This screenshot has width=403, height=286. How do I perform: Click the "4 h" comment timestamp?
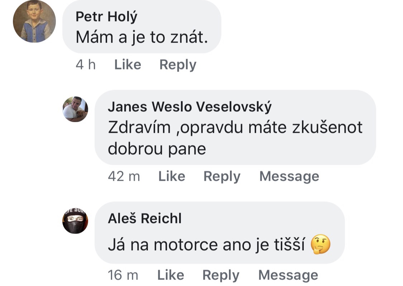[86, 65]
